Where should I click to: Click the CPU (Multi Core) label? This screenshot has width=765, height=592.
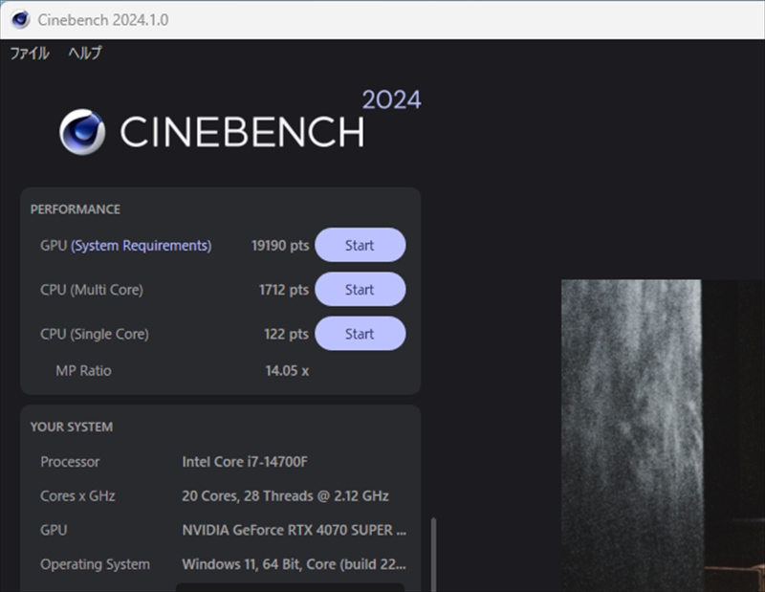[x=92, y=290]
